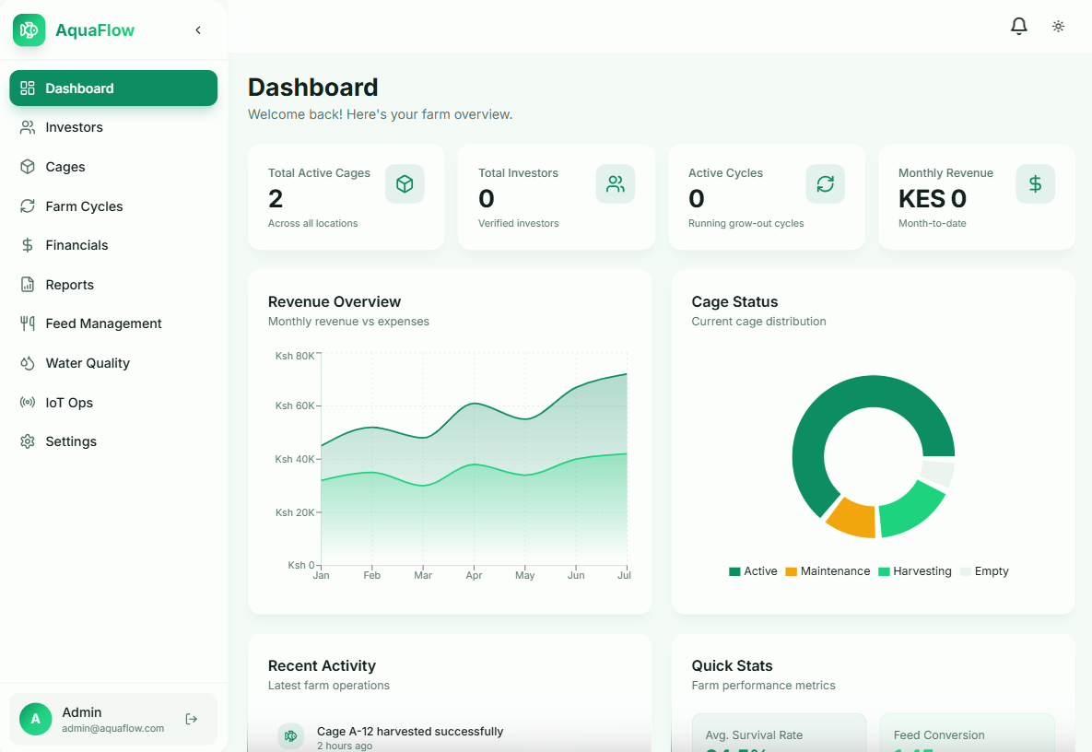Click the notifications bell icon
The image size is (1092, 752).
[x=1019, y=27]
